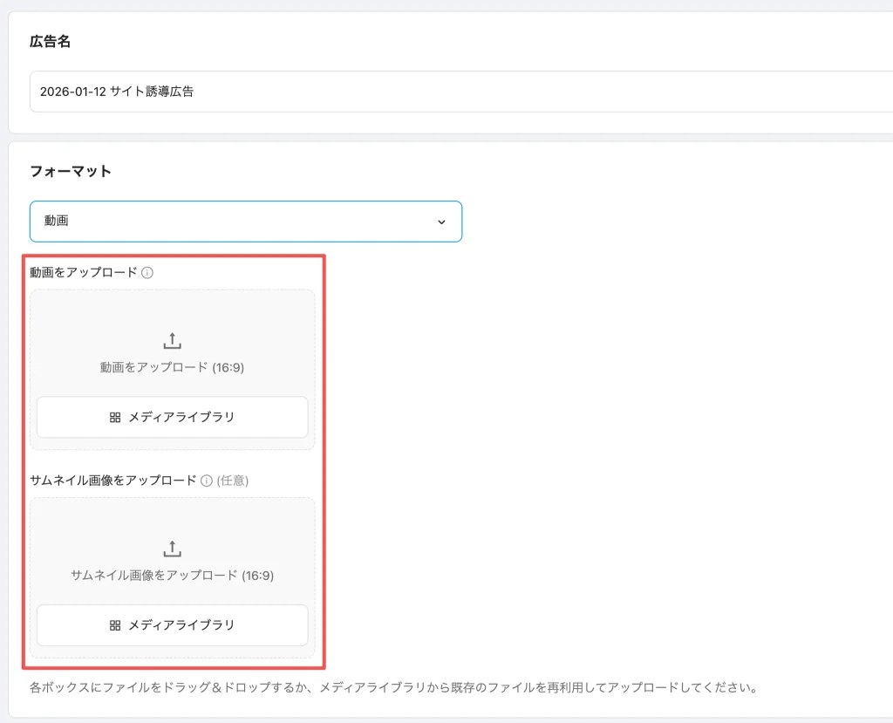Click the info icon beside サムネイル画像をアップロード label
This screenshot has width=893, height=723.
[x=207, y=480]
